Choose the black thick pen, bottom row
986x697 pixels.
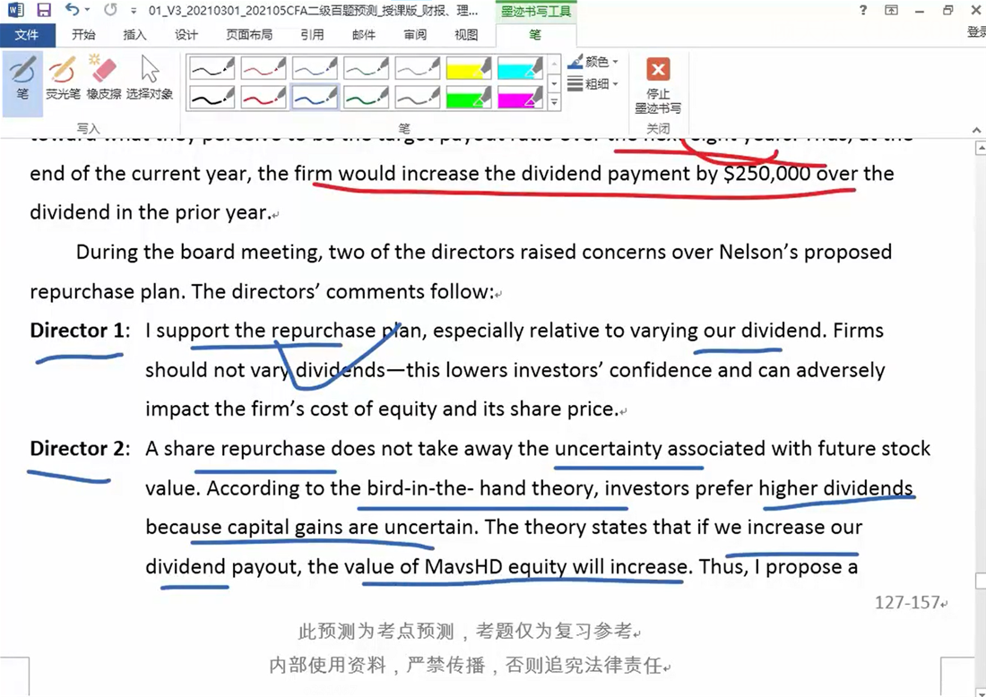tap(212, 97)
